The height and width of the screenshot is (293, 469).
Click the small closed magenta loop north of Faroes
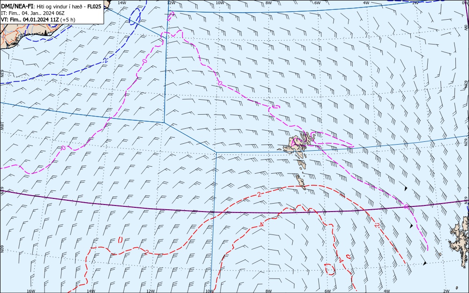coord(276,107)
